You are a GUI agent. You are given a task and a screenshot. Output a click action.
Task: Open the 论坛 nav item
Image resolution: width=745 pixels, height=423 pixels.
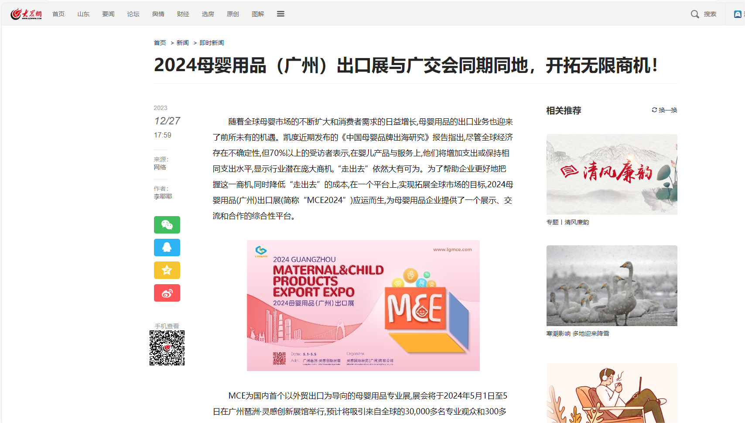click(x=133, y=14)
